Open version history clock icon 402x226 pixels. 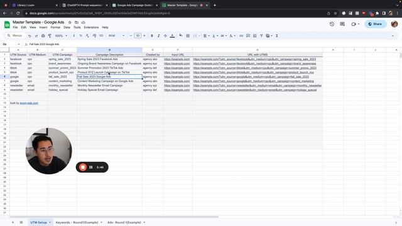332,24
